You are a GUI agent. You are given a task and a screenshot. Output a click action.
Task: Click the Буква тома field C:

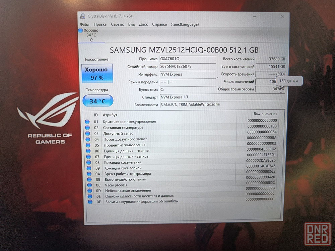point(188,90)
